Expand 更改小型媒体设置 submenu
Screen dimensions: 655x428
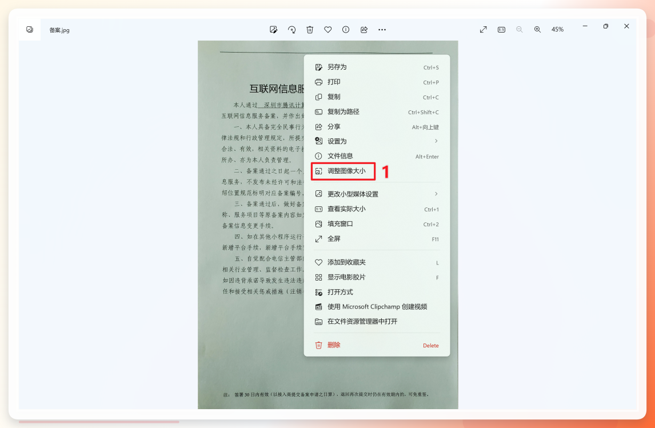pyautogui.click(x=377, y=194)
